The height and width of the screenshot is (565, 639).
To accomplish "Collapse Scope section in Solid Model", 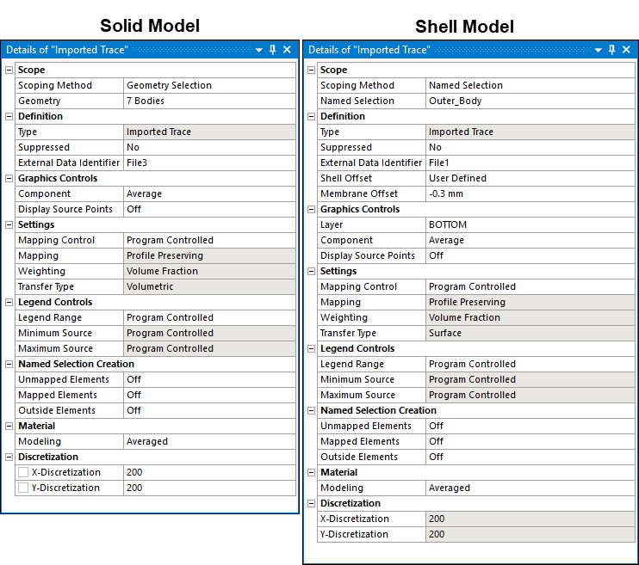I will click(9, 70).
